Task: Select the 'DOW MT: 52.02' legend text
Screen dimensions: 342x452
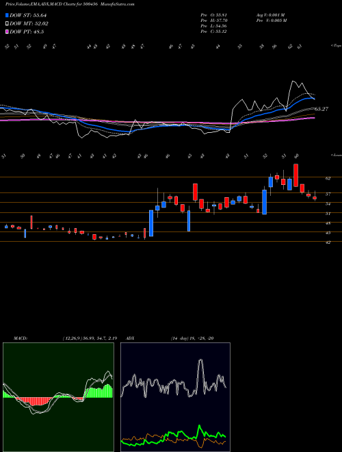Action: (29, 24)
